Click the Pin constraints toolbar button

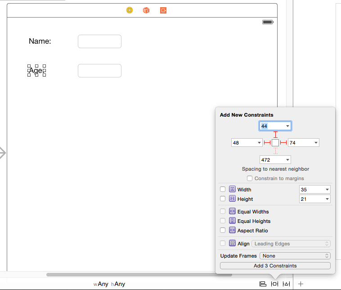point(274,284)
